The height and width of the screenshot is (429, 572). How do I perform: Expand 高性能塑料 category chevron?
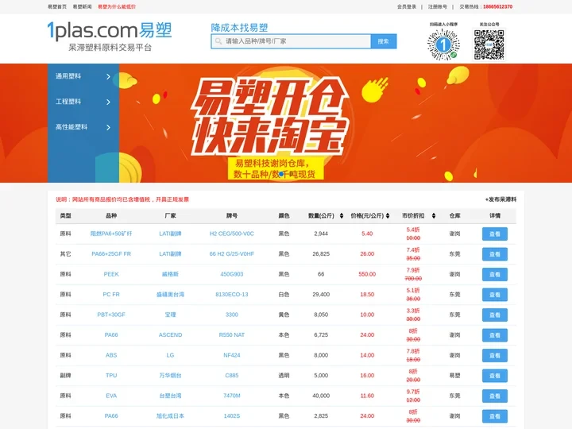(108, 127)
